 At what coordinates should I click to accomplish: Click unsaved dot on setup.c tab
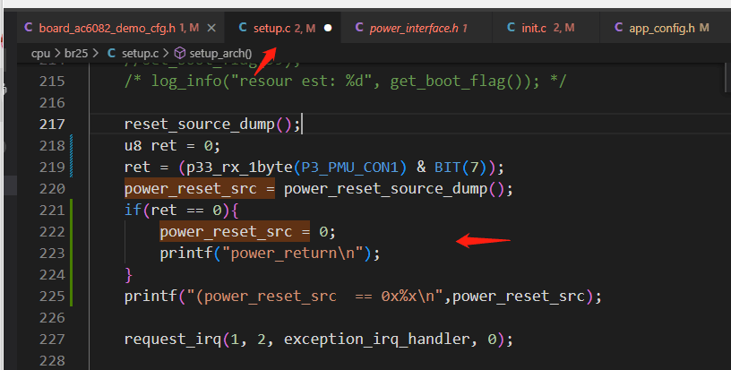[x=328, y=28]
